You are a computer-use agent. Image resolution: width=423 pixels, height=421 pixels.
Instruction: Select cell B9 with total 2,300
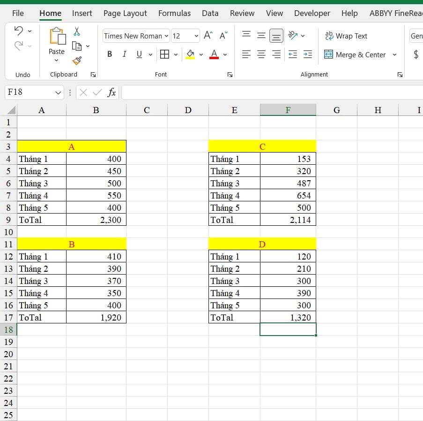96,220
